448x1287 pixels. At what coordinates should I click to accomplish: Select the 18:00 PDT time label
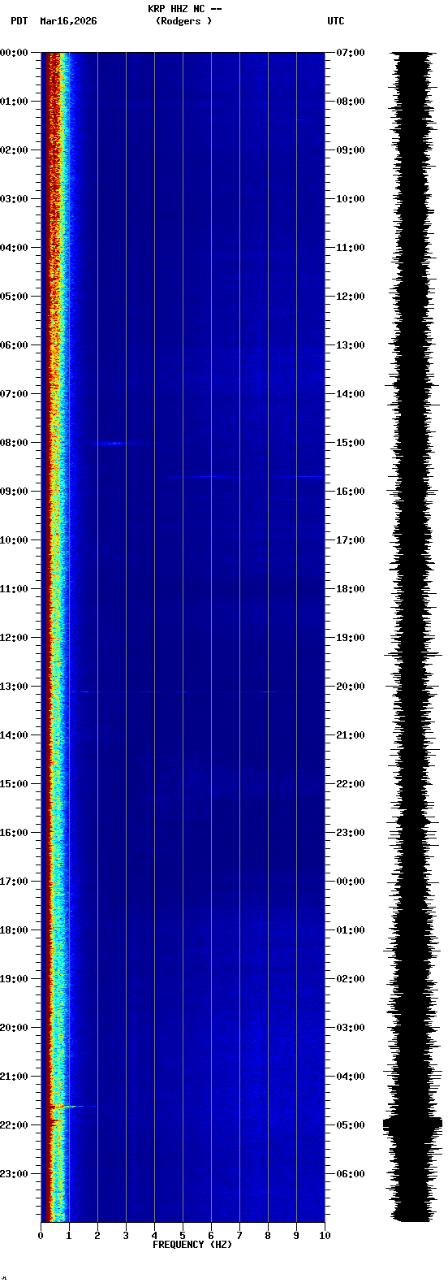point(14,930)
